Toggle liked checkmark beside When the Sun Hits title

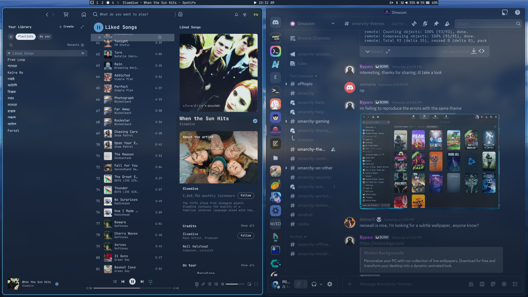tap(255, 121)
